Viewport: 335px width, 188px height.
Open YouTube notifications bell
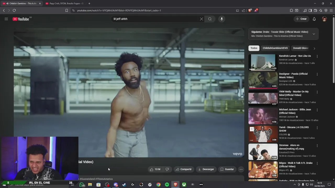point(314,19)
